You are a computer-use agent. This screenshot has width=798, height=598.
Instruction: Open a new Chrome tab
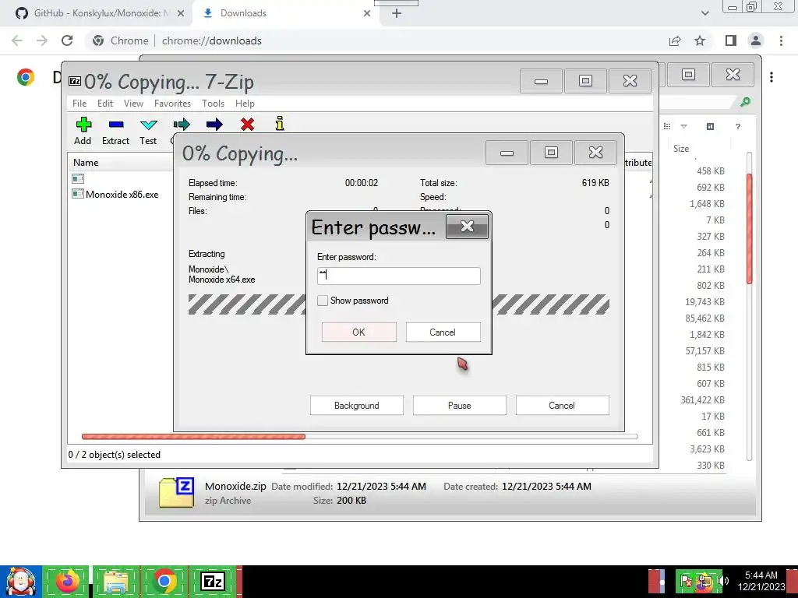pyautogui.click(x=397, y=13)
